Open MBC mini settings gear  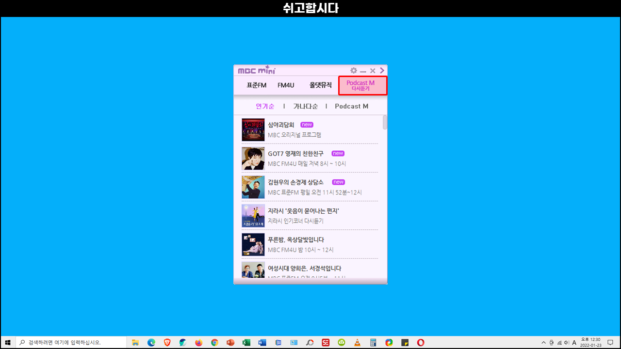[x=354, y=70]
